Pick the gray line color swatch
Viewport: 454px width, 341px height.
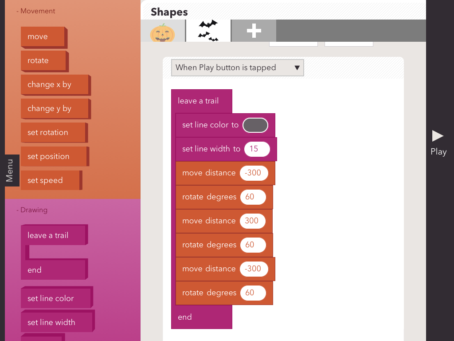point(255,125)
